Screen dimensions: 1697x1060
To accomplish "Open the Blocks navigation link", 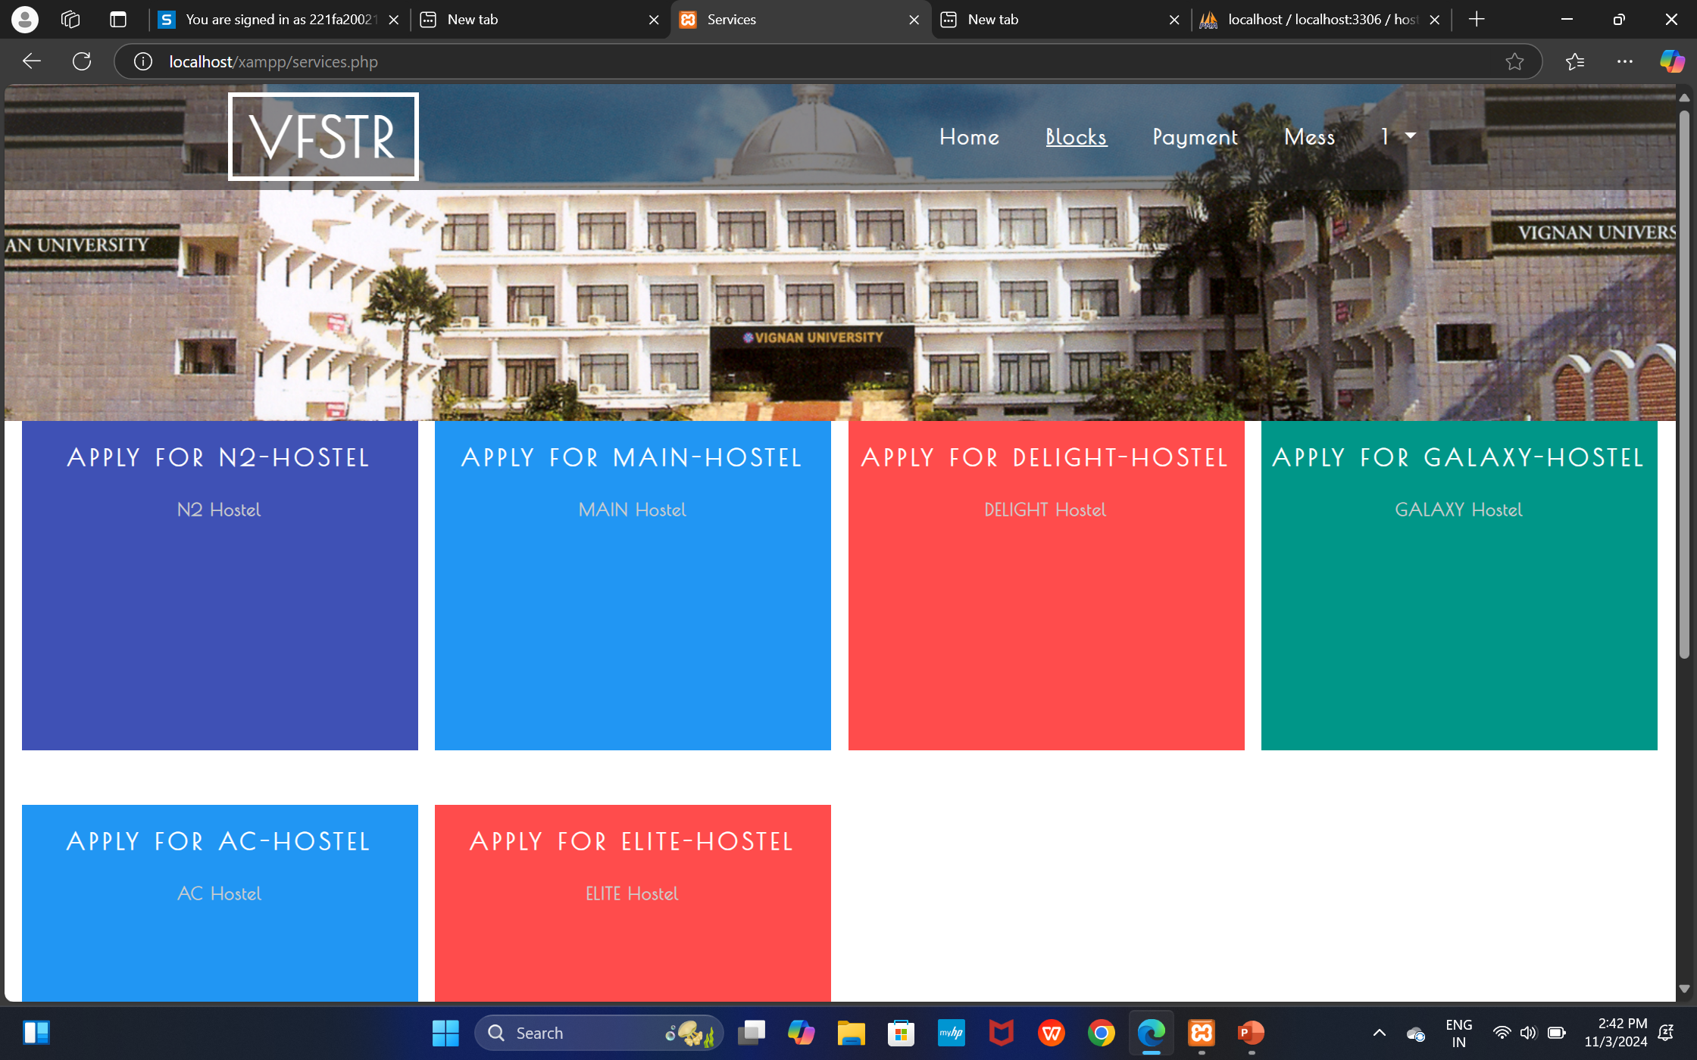I will [1076, 137].
